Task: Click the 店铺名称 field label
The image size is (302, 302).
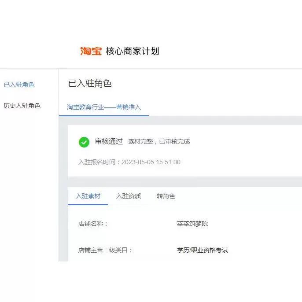Action: coord(93,224)
